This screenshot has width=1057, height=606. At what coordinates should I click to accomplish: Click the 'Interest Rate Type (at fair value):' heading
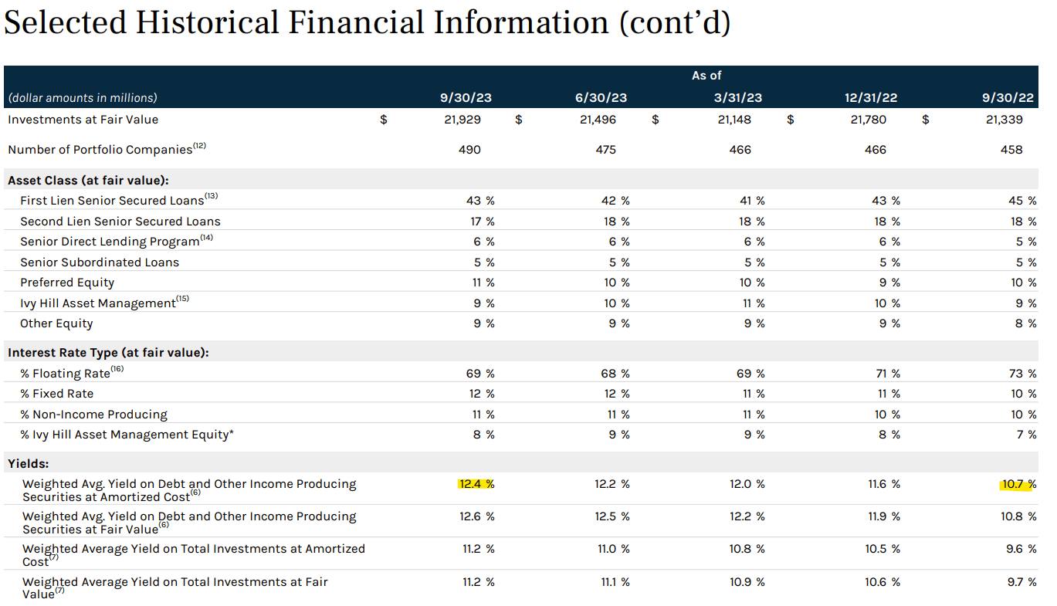[x=108, y=353]
